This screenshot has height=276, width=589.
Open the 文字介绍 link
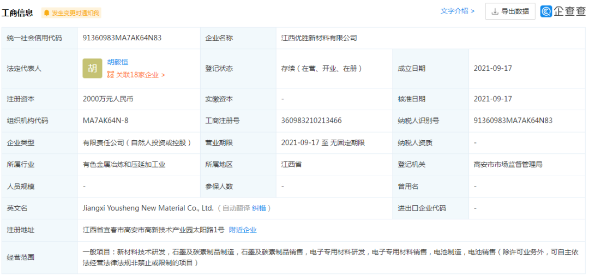click(x=458, y=11)
